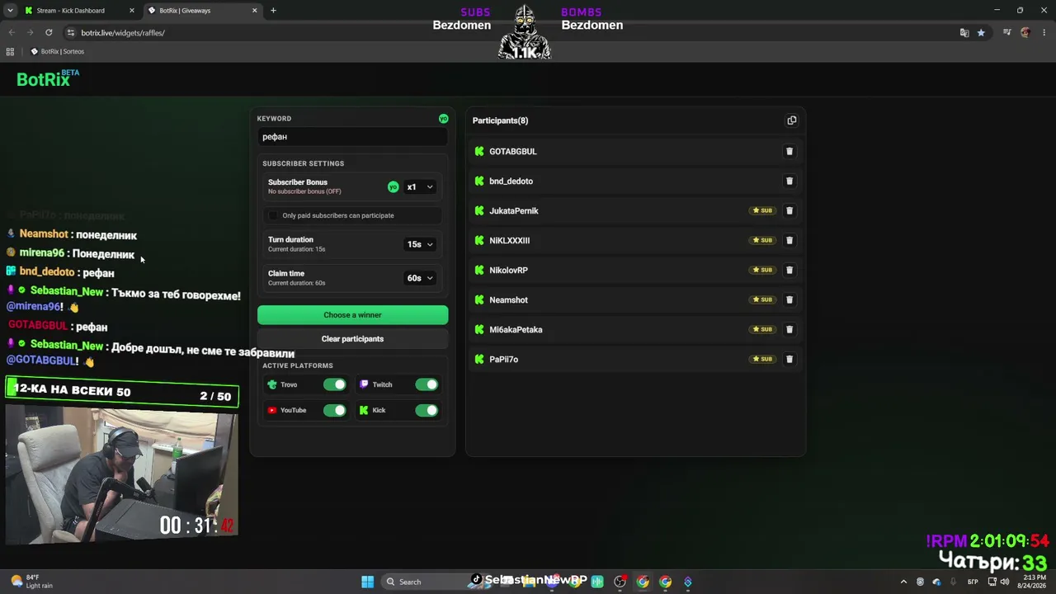Open the Windows Start menu
The height and width of the screenshot is (594, 1056).
pos(368,582)
